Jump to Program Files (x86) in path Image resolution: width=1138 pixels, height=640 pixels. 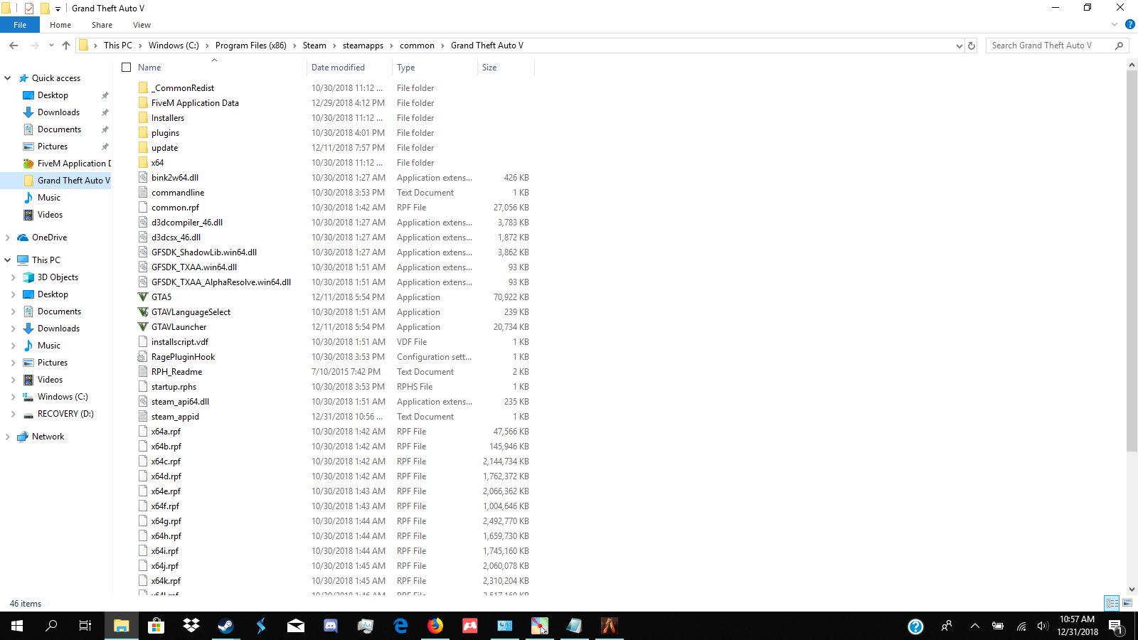(251, 46)
